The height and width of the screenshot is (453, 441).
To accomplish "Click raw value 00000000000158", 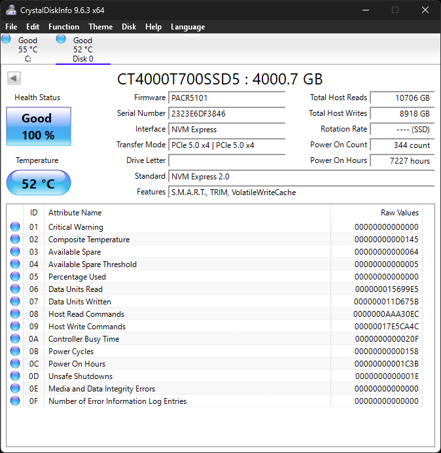I will [387, 352].
